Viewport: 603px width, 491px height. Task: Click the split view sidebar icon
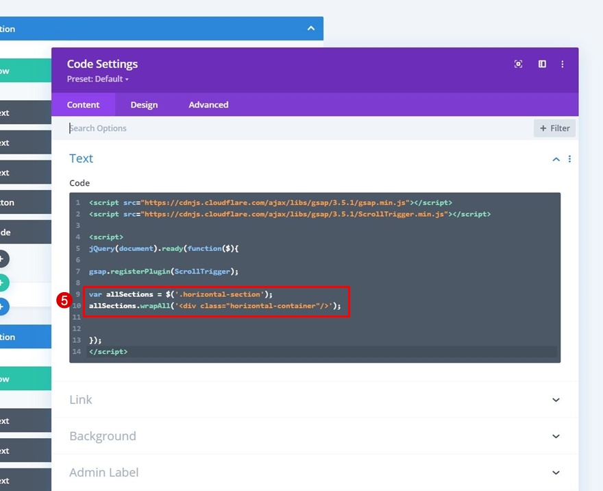(542, 64)
